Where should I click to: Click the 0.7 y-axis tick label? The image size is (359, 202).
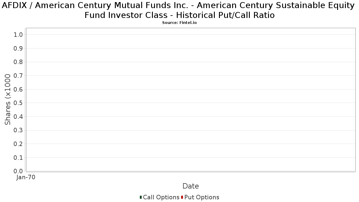[18, 76]
